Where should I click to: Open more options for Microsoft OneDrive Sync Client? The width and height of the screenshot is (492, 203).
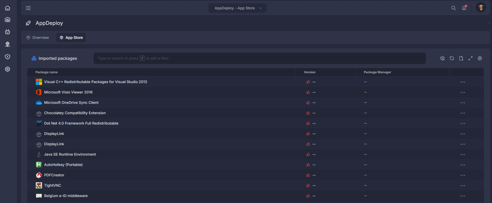pyautogui.click(x=462, y=103)
